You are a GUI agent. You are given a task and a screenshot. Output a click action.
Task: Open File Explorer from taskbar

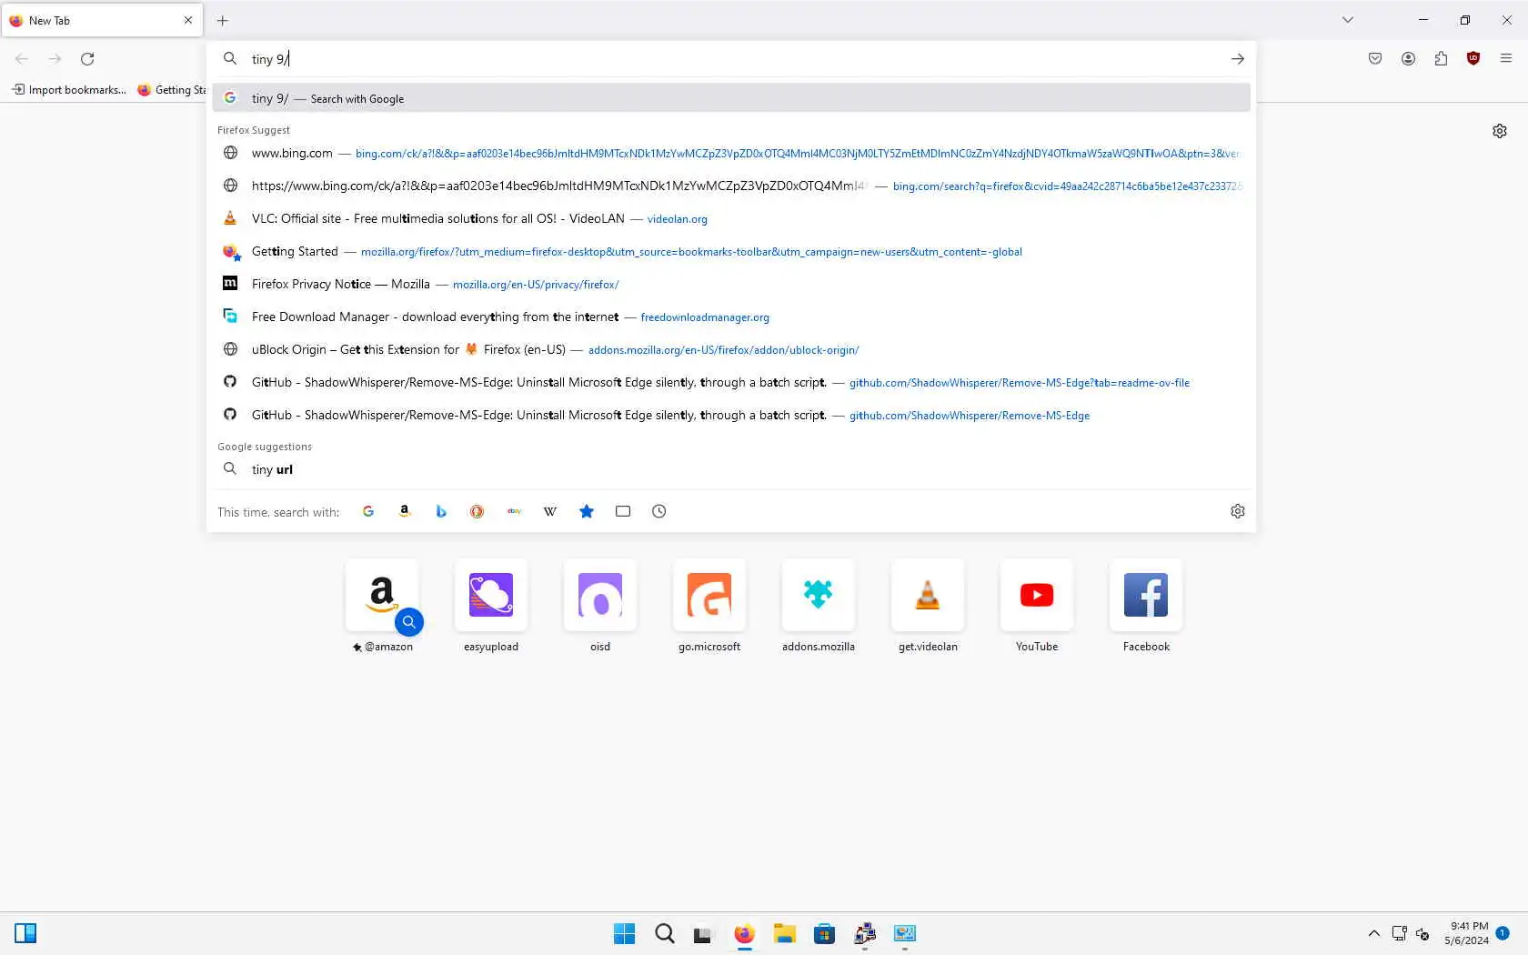click(784, 933)
